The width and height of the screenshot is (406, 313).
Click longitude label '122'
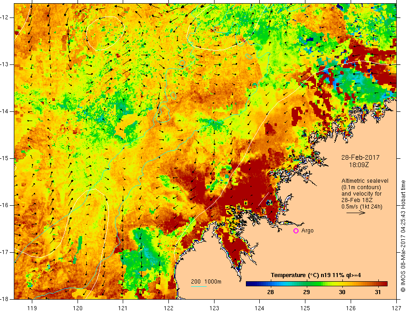pos(168,308)
